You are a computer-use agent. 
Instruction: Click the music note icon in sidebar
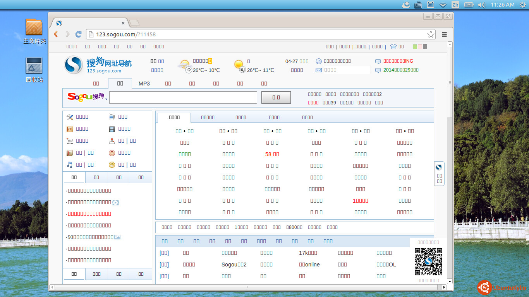tap(70, 165)
